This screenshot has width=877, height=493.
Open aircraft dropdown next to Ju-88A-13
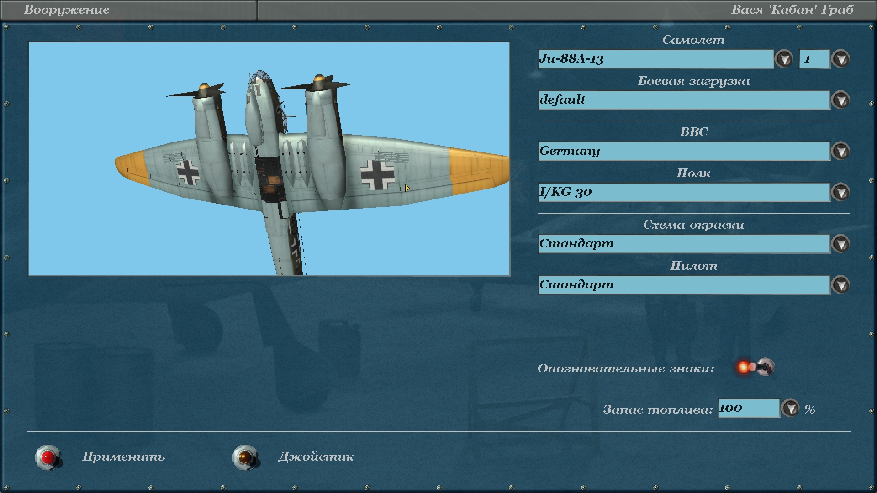click(784, 59)
